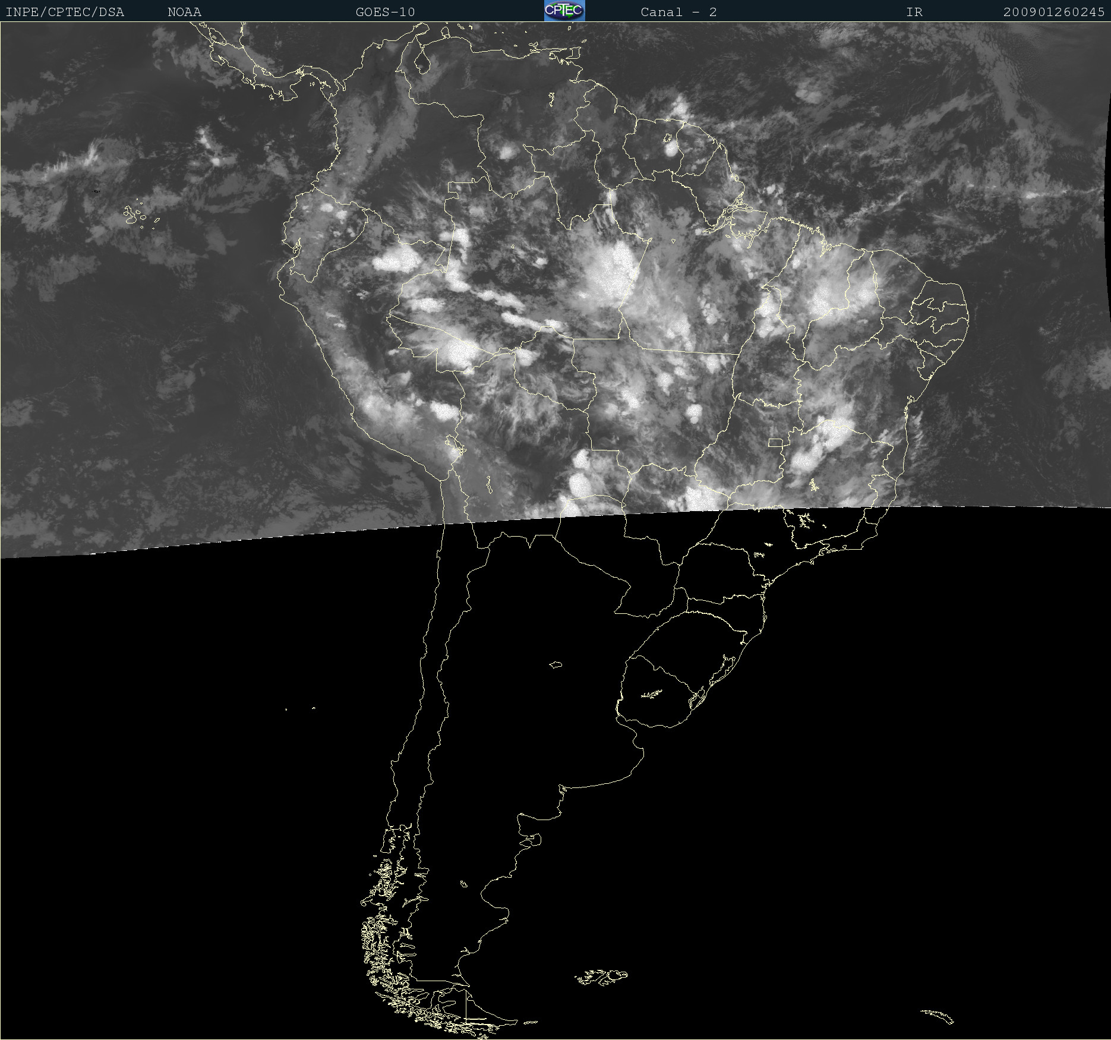Image resolution: width=1111 pixels, height=1040 pixels.
Task: Click the NOAA label in header
Action: click(185, 12)
